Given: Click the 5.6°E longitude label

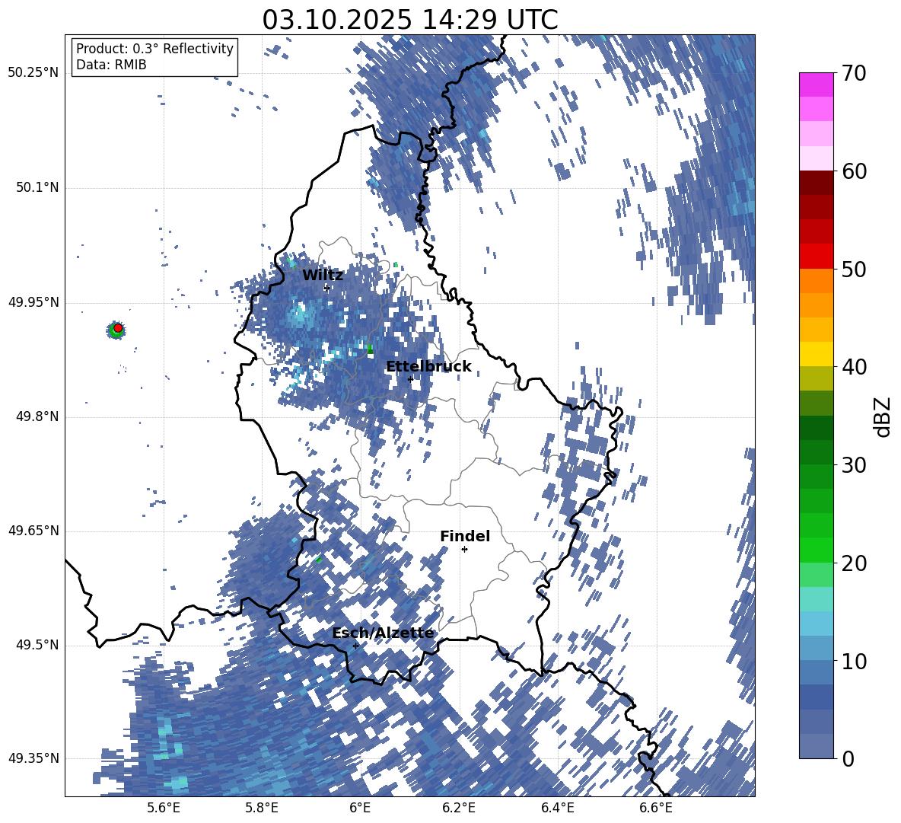Looking at the screenshot, I should [164, 809].
